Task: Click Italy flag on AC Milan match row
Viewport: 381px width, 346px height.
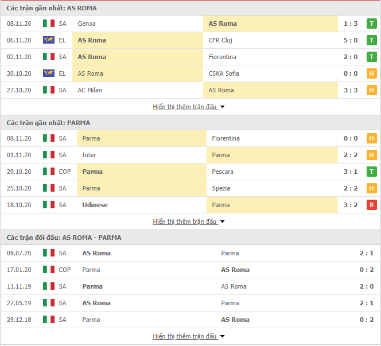Action: tap(49, 90)
